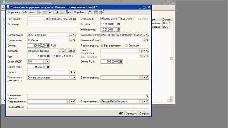Click the T type icon of Проект
Viewport: 228px width, 128px height.
[71, 72]
